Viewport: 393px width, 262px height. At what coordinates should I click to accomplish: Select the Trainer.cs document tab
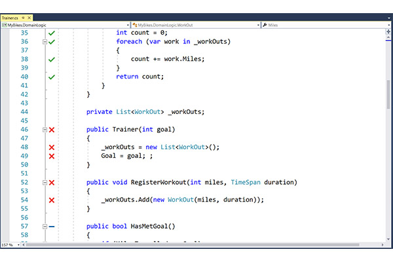click(10, 18)
